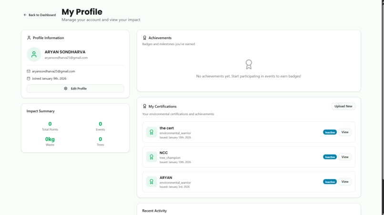Click the Trees count value
The height and width of the screenshot is (215, 384).
point(101,139)
